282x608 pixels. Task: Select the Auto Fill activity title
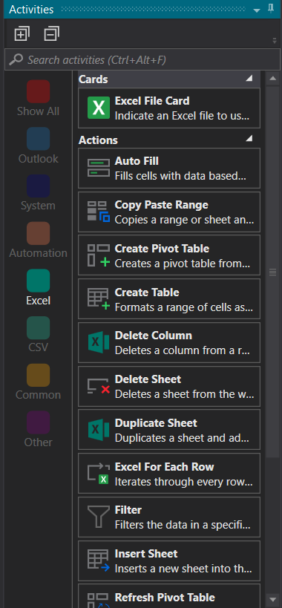[x=137, y=161]
